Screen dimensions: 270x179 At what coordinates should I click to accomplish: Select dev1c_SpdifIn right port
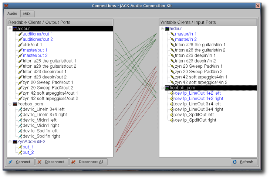pos(41,136)
